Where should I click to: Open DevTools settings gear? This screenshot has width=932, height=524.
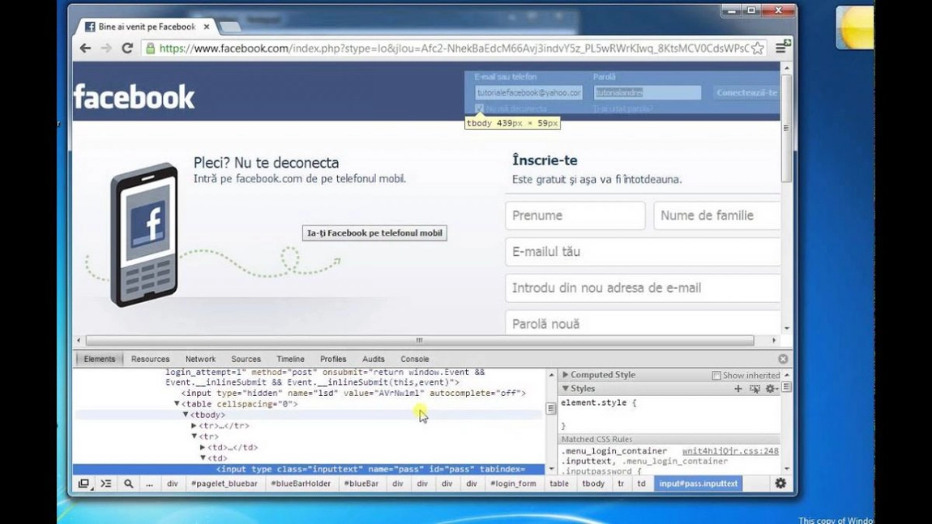click(x=780, y=484)
